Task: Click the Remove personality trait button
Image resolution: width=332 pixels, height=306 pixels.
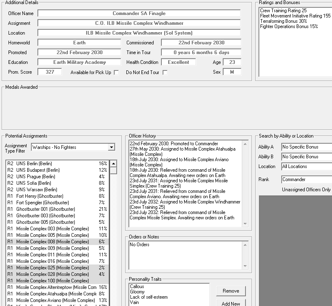Action: pos(231,291)
